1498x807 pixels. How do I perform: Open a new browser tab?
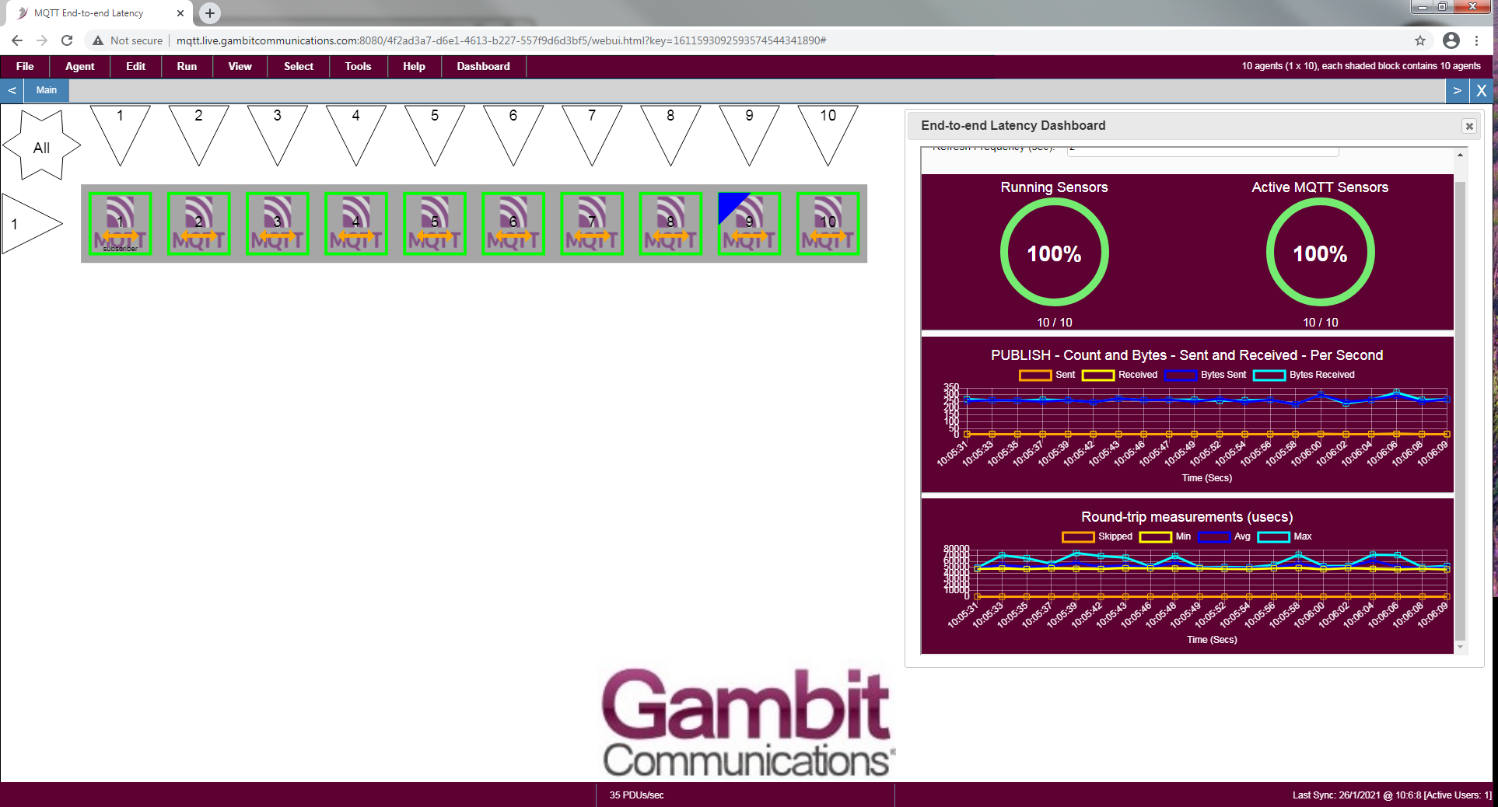pyautogui.click(x=210, y=13)
